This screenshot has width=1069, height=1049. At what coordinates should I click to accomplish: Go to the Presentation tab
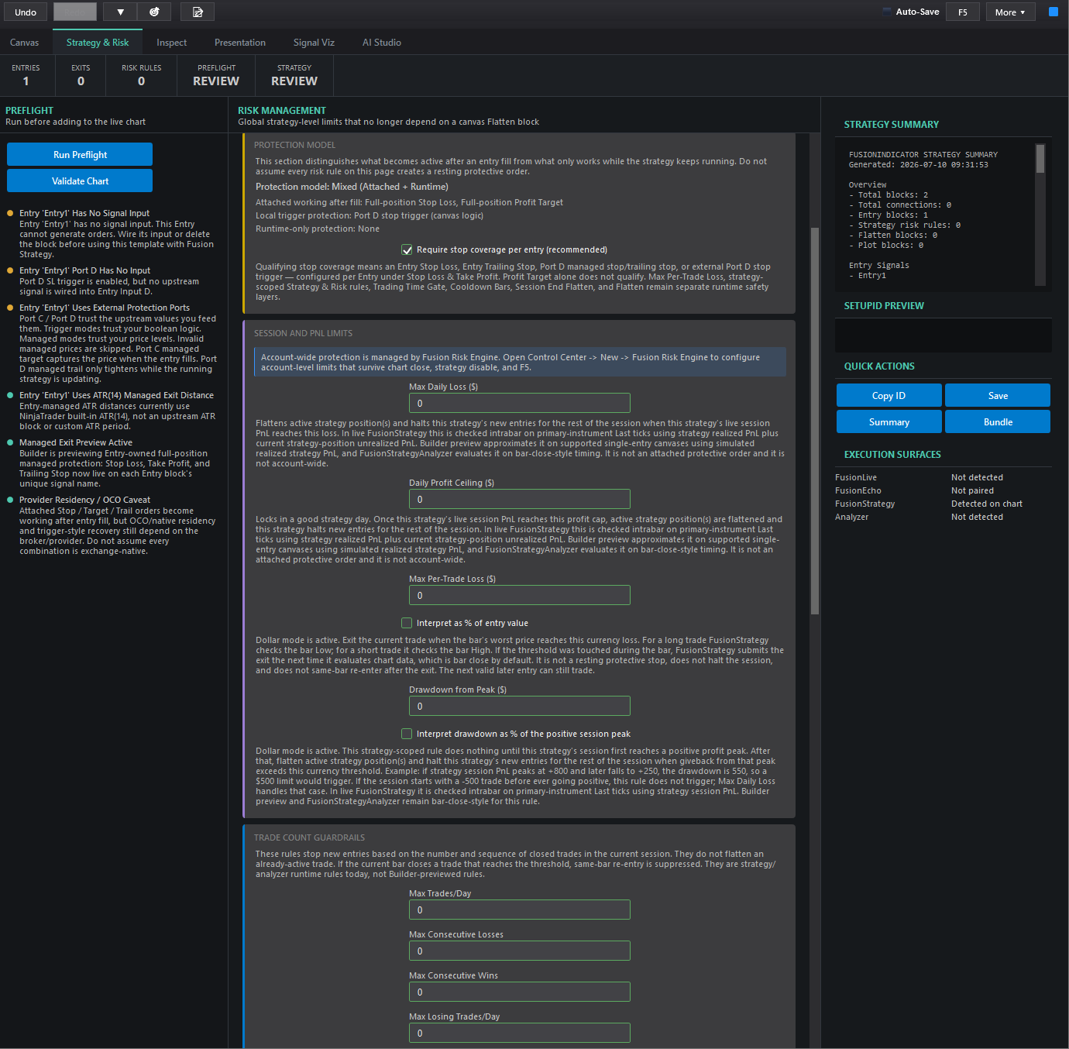coord(240,43)
